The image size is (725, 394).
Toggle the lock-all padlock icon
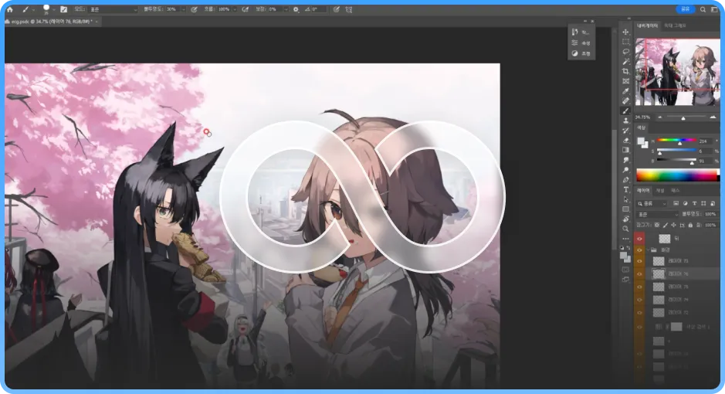690,226
